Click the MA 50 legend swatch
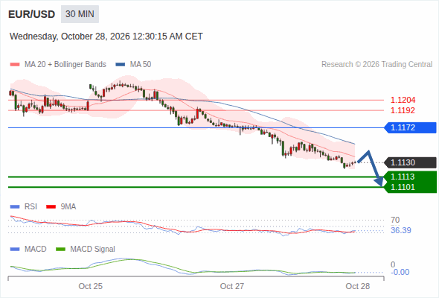This screenshot has height=298, width=439. 121,65
